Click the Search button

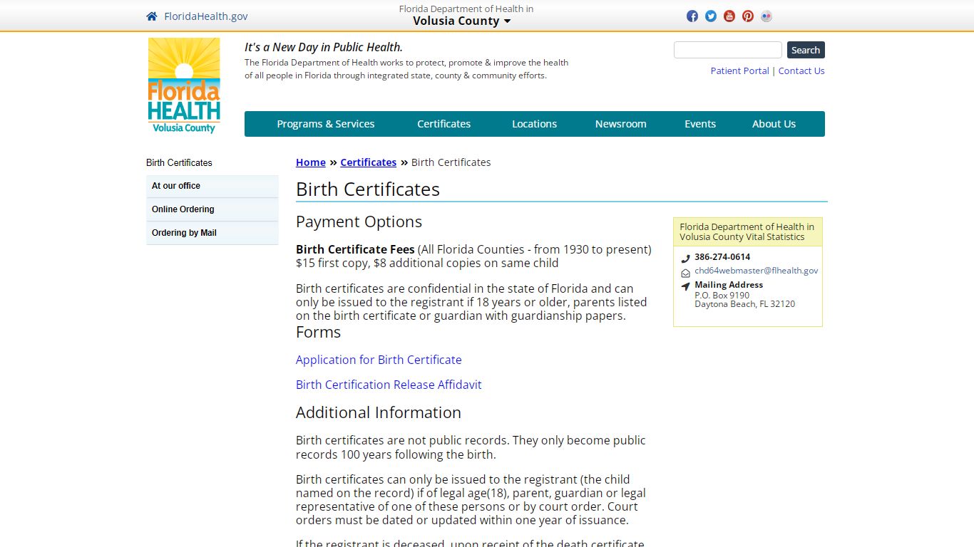pyautogui.click(x=806, y=50)
